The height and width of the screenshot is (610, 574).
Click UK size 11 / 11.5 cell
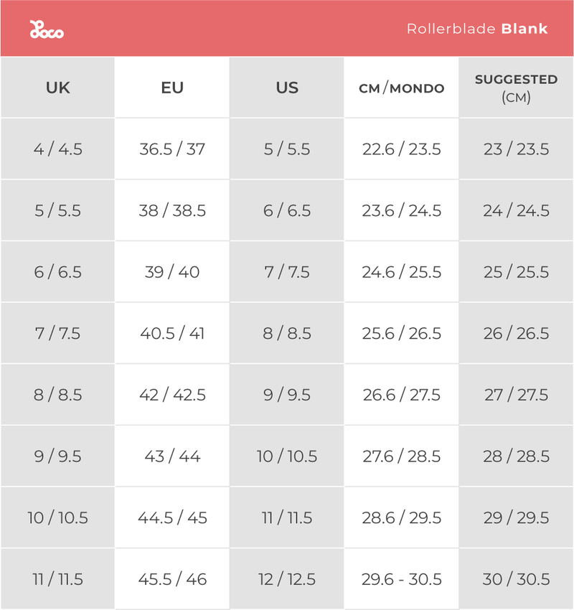pyautogui.click(x=57, y=579)
